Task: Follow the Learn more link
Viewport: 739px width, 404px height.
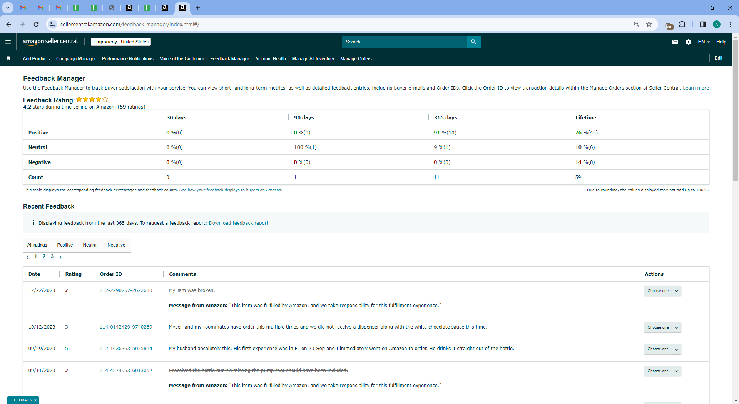Action: click(x=696, y=88)
